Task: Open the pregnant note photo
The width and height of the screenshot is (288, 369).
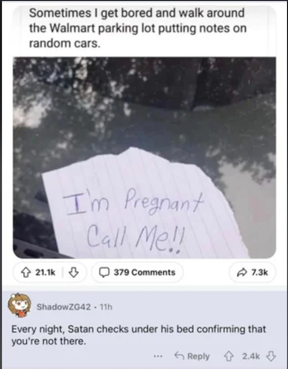Action: tap(144, 158)
